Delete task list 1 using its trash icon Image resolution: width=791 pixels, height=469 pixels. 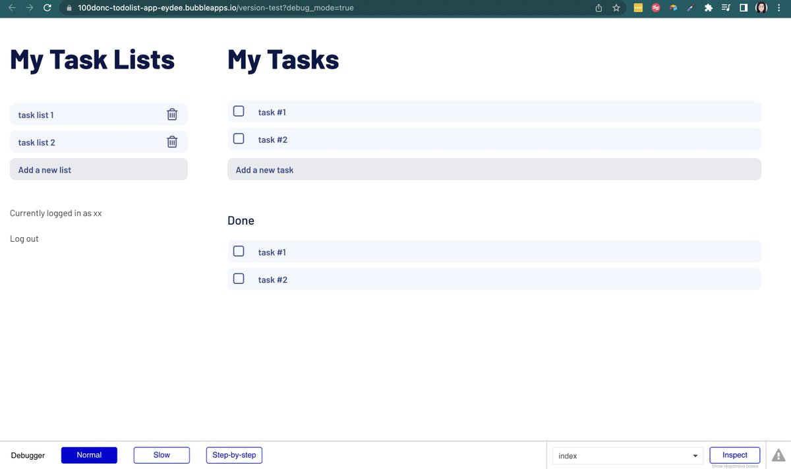[172, 114]
